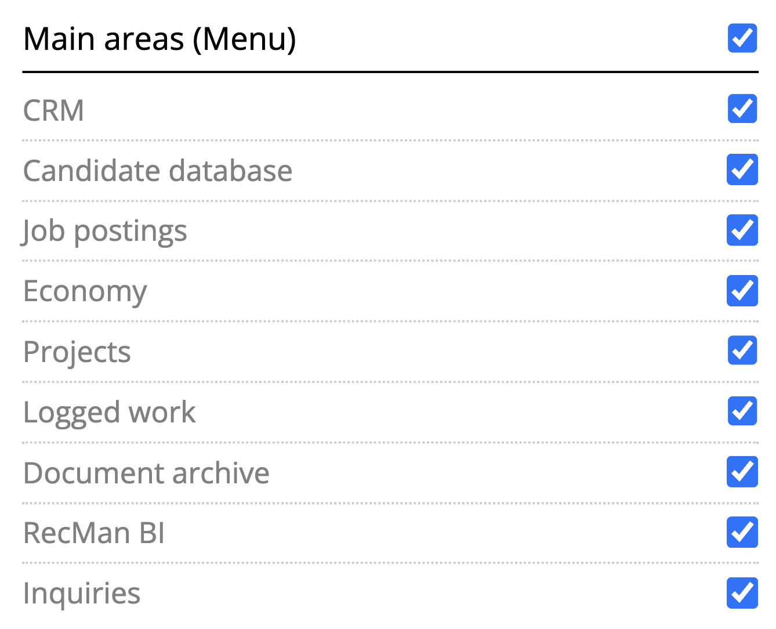
Task: Disable the Inquiries checkbox
Action: 742,593
